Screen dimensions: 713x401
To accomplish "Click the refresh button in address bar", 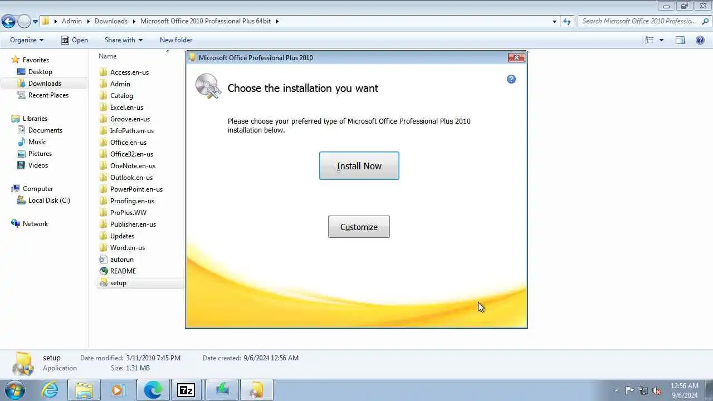I will click(x=567, y=21).
